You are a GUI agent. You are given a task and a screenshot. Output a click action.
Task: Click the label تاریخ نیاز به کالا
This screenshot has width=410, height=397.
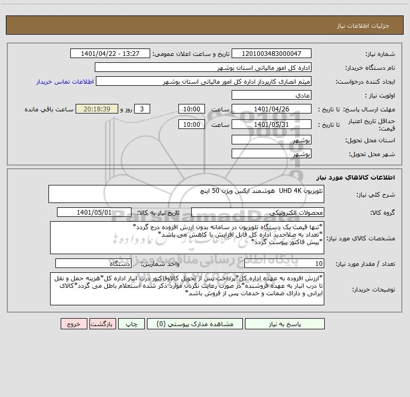point(158,213)
